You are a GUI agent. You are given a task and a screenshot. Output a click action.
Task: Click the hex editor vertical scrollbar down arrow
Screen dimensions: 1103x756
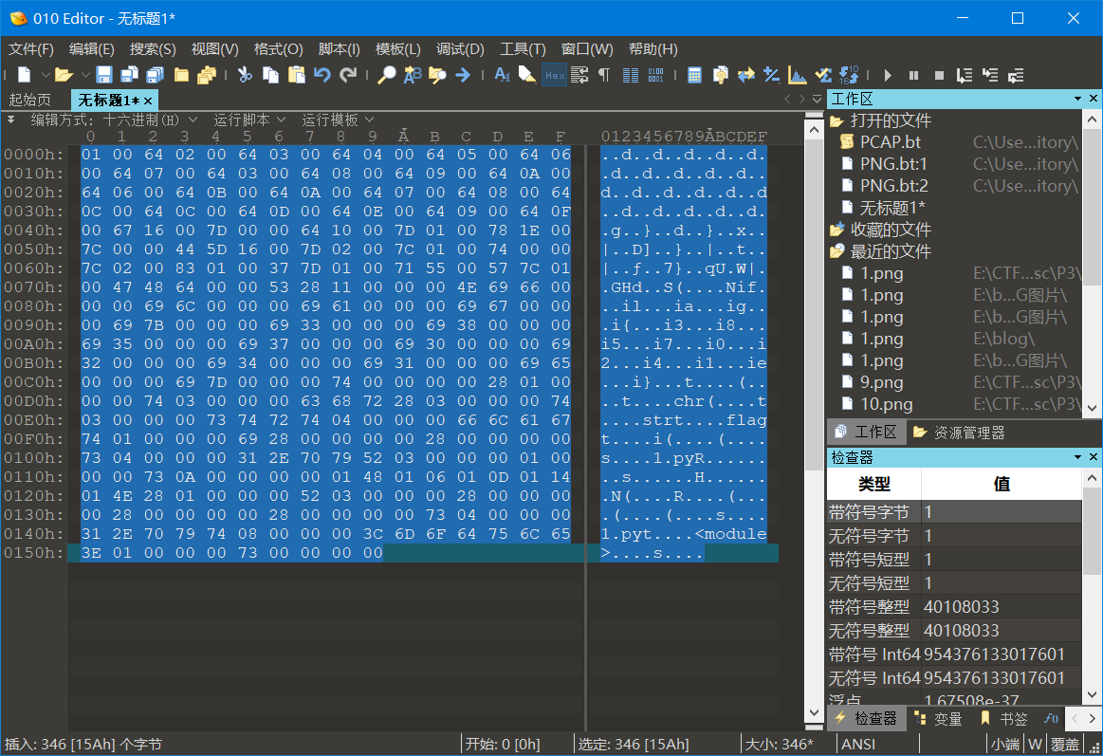pyautogui.click(x=814, y=712)
